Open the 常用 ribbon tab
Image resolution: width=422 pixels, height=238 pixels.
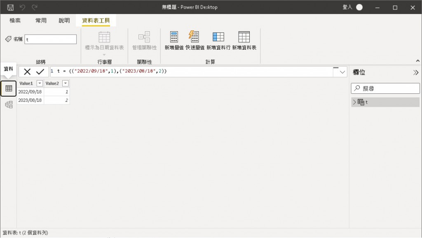(41, 21)
